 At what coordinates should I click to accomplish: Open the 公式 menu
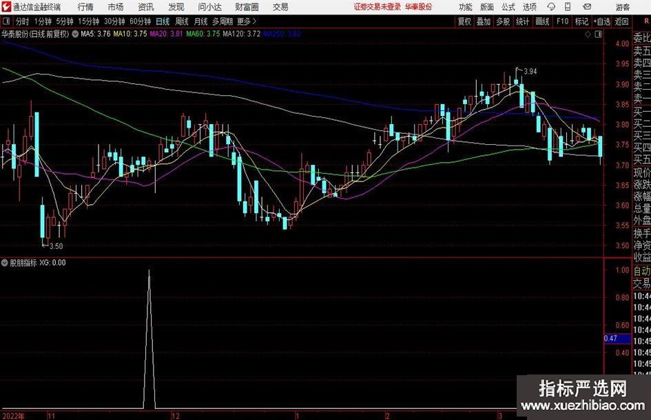508,7
